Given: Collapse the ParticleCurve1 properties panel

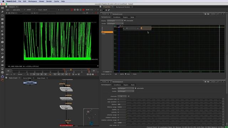Looking at the screenshot, I should (101, 14).
